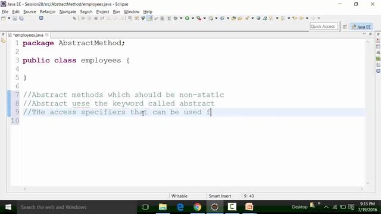Click the Save All toolbar icon
381x214 pixels.
click(21, 18)
